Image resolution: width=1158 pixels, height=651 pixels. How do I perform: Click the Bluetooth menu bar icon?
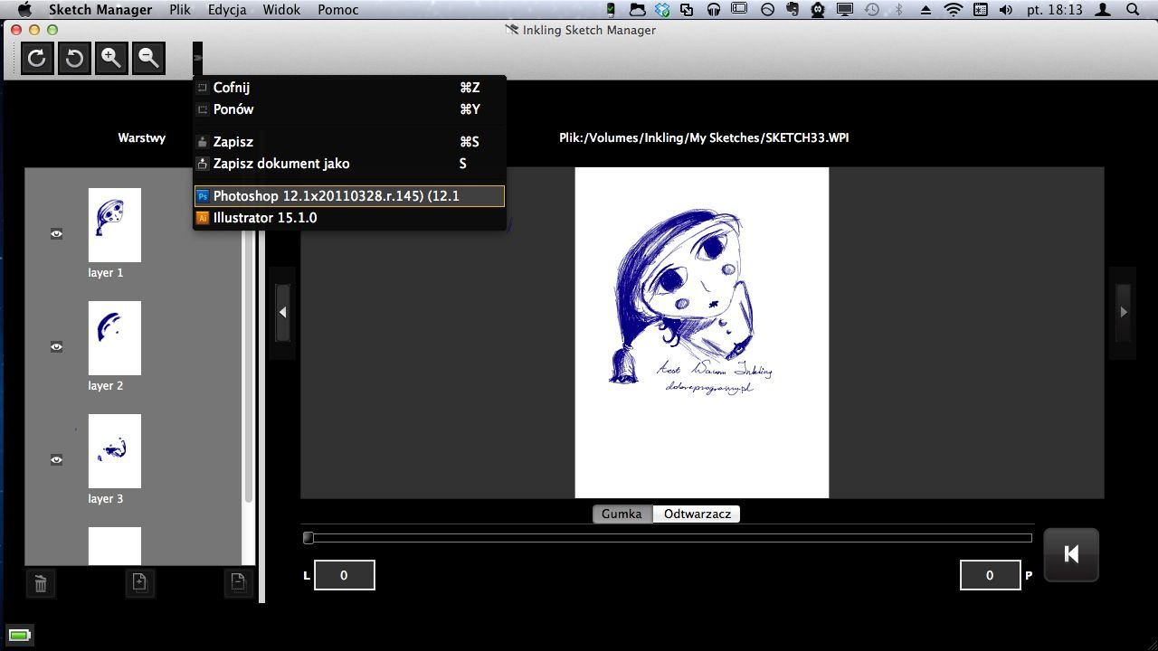(x=899, y=10)
